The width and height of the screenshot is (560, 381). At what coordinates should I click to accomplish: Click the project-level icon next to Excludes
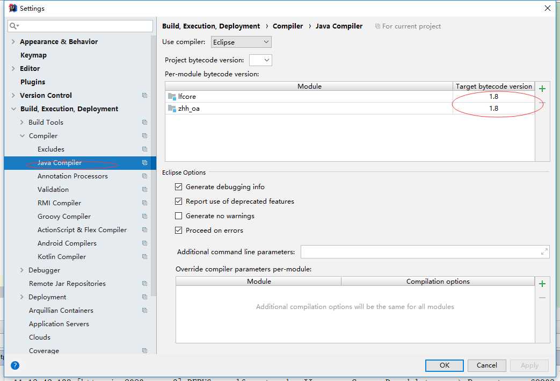[144, 149]
